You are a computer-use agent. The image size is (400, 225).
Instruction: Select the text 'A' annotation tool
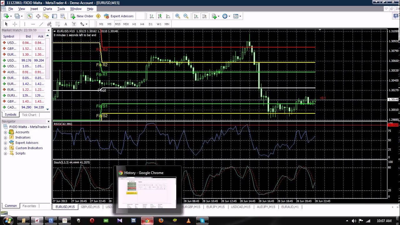point(66,24)
